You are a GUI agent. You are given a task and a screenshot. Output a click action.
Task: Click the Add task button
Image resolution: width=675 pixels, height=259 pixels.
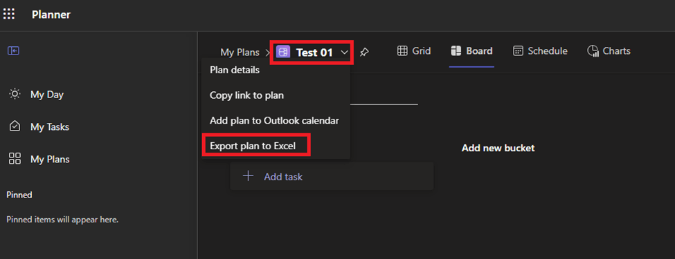(332, 176)
